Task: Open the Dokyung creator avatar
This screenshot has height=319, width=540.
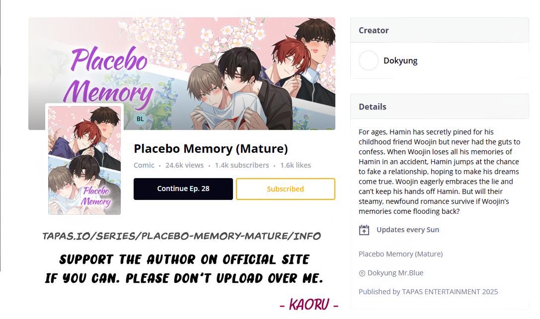Action: click(369, 61)
